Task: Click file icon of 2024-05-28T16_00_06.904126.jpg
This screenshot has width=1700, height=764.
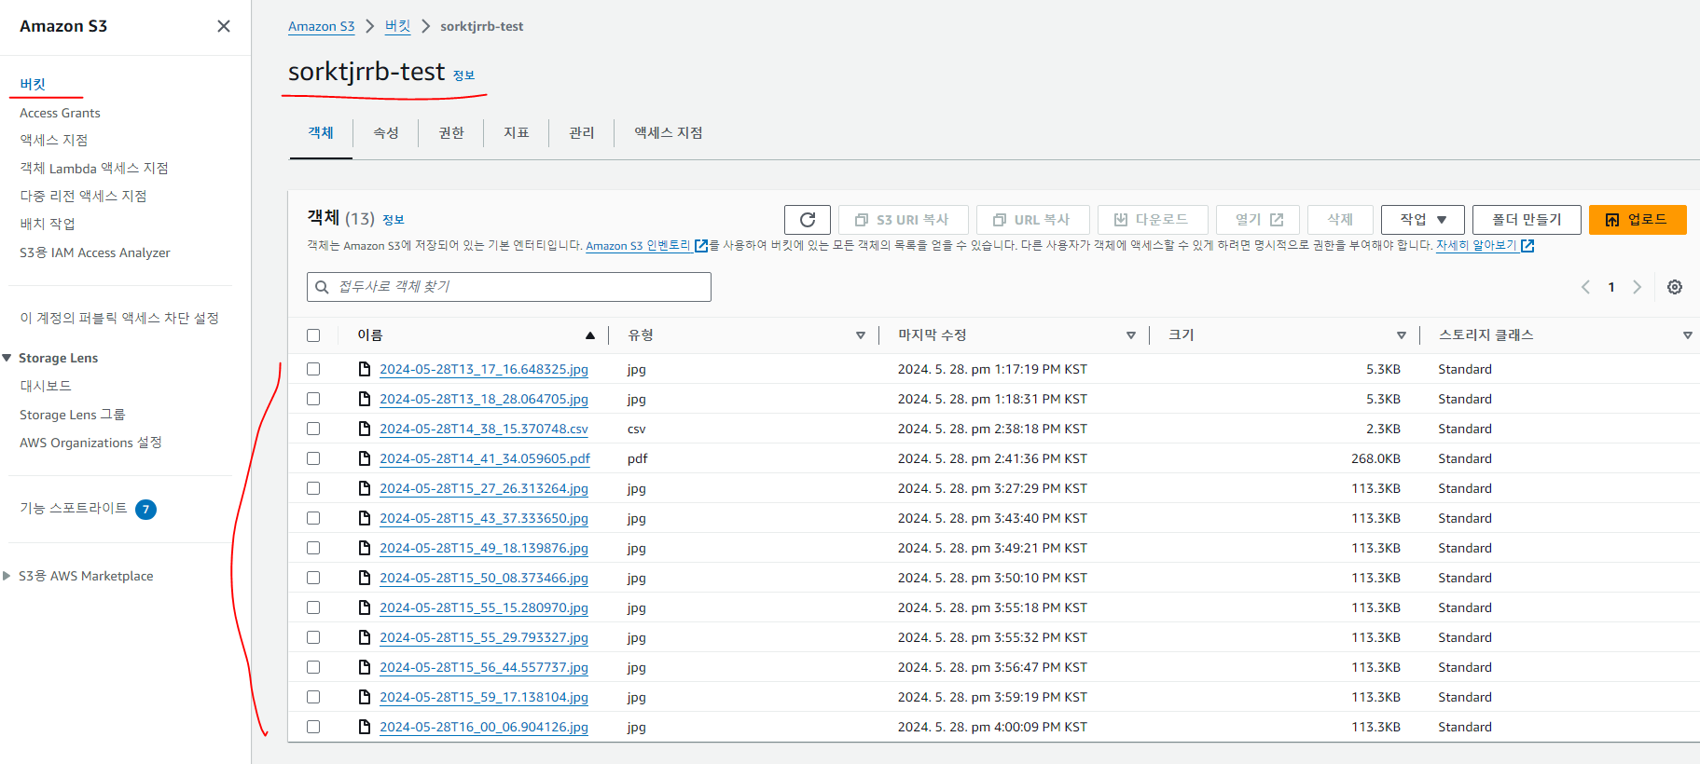Action: pyautogui.click(x=366, y=727)
